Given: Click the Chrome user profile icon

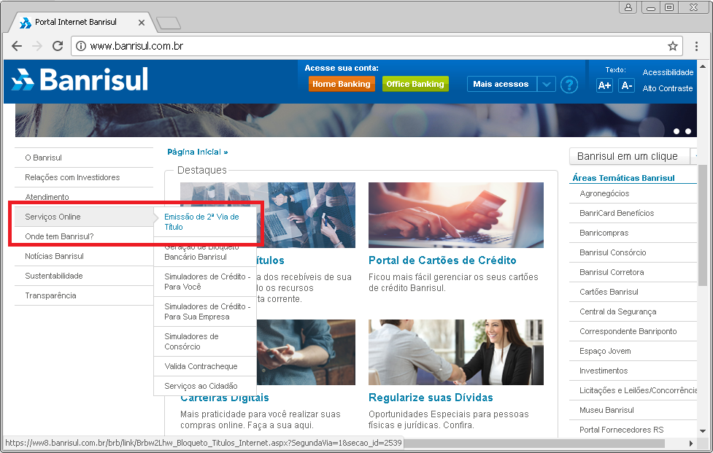Looking at the screenshot, I should coord(628,7).
